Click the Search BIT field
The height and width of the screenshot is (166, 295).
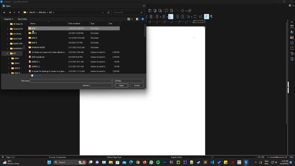(129, 12)
